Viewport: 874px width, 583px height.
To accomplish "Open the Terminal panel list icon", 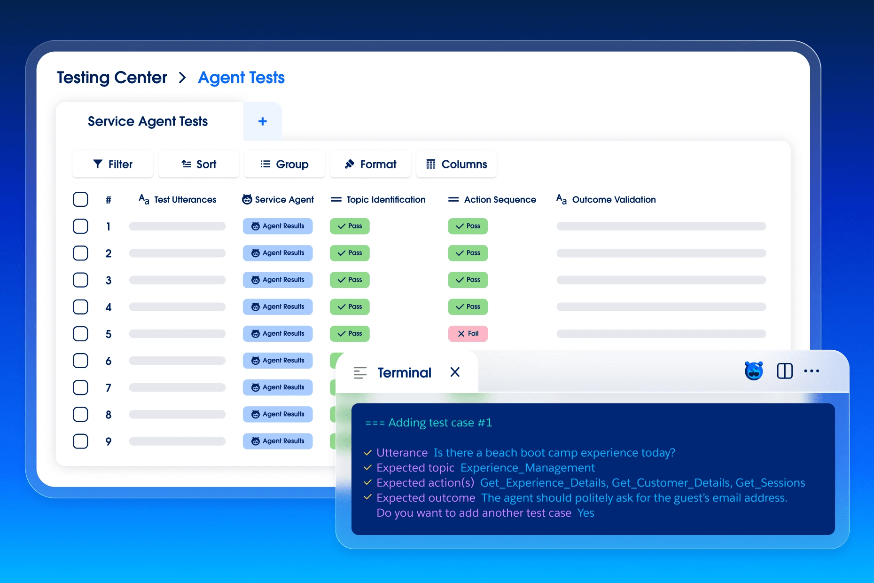I will click(360, 373).
